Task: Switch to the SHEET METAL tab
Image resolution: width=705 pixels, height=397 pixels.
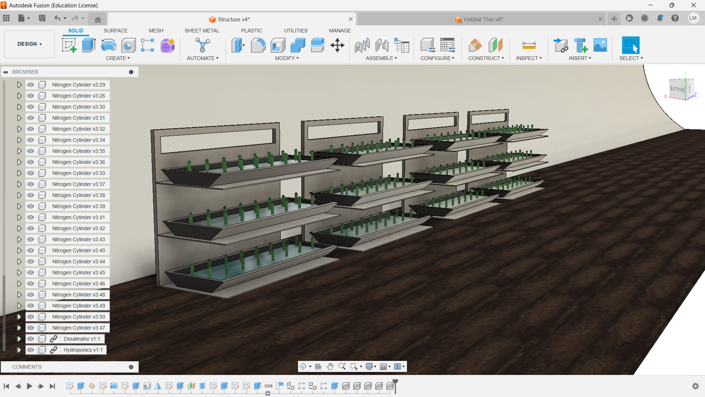Action: [x=202, y=31]
